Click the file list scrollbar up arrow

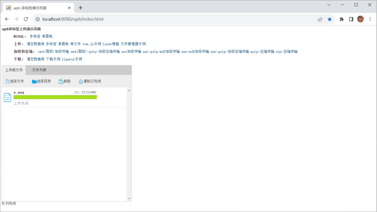[129, 90]
